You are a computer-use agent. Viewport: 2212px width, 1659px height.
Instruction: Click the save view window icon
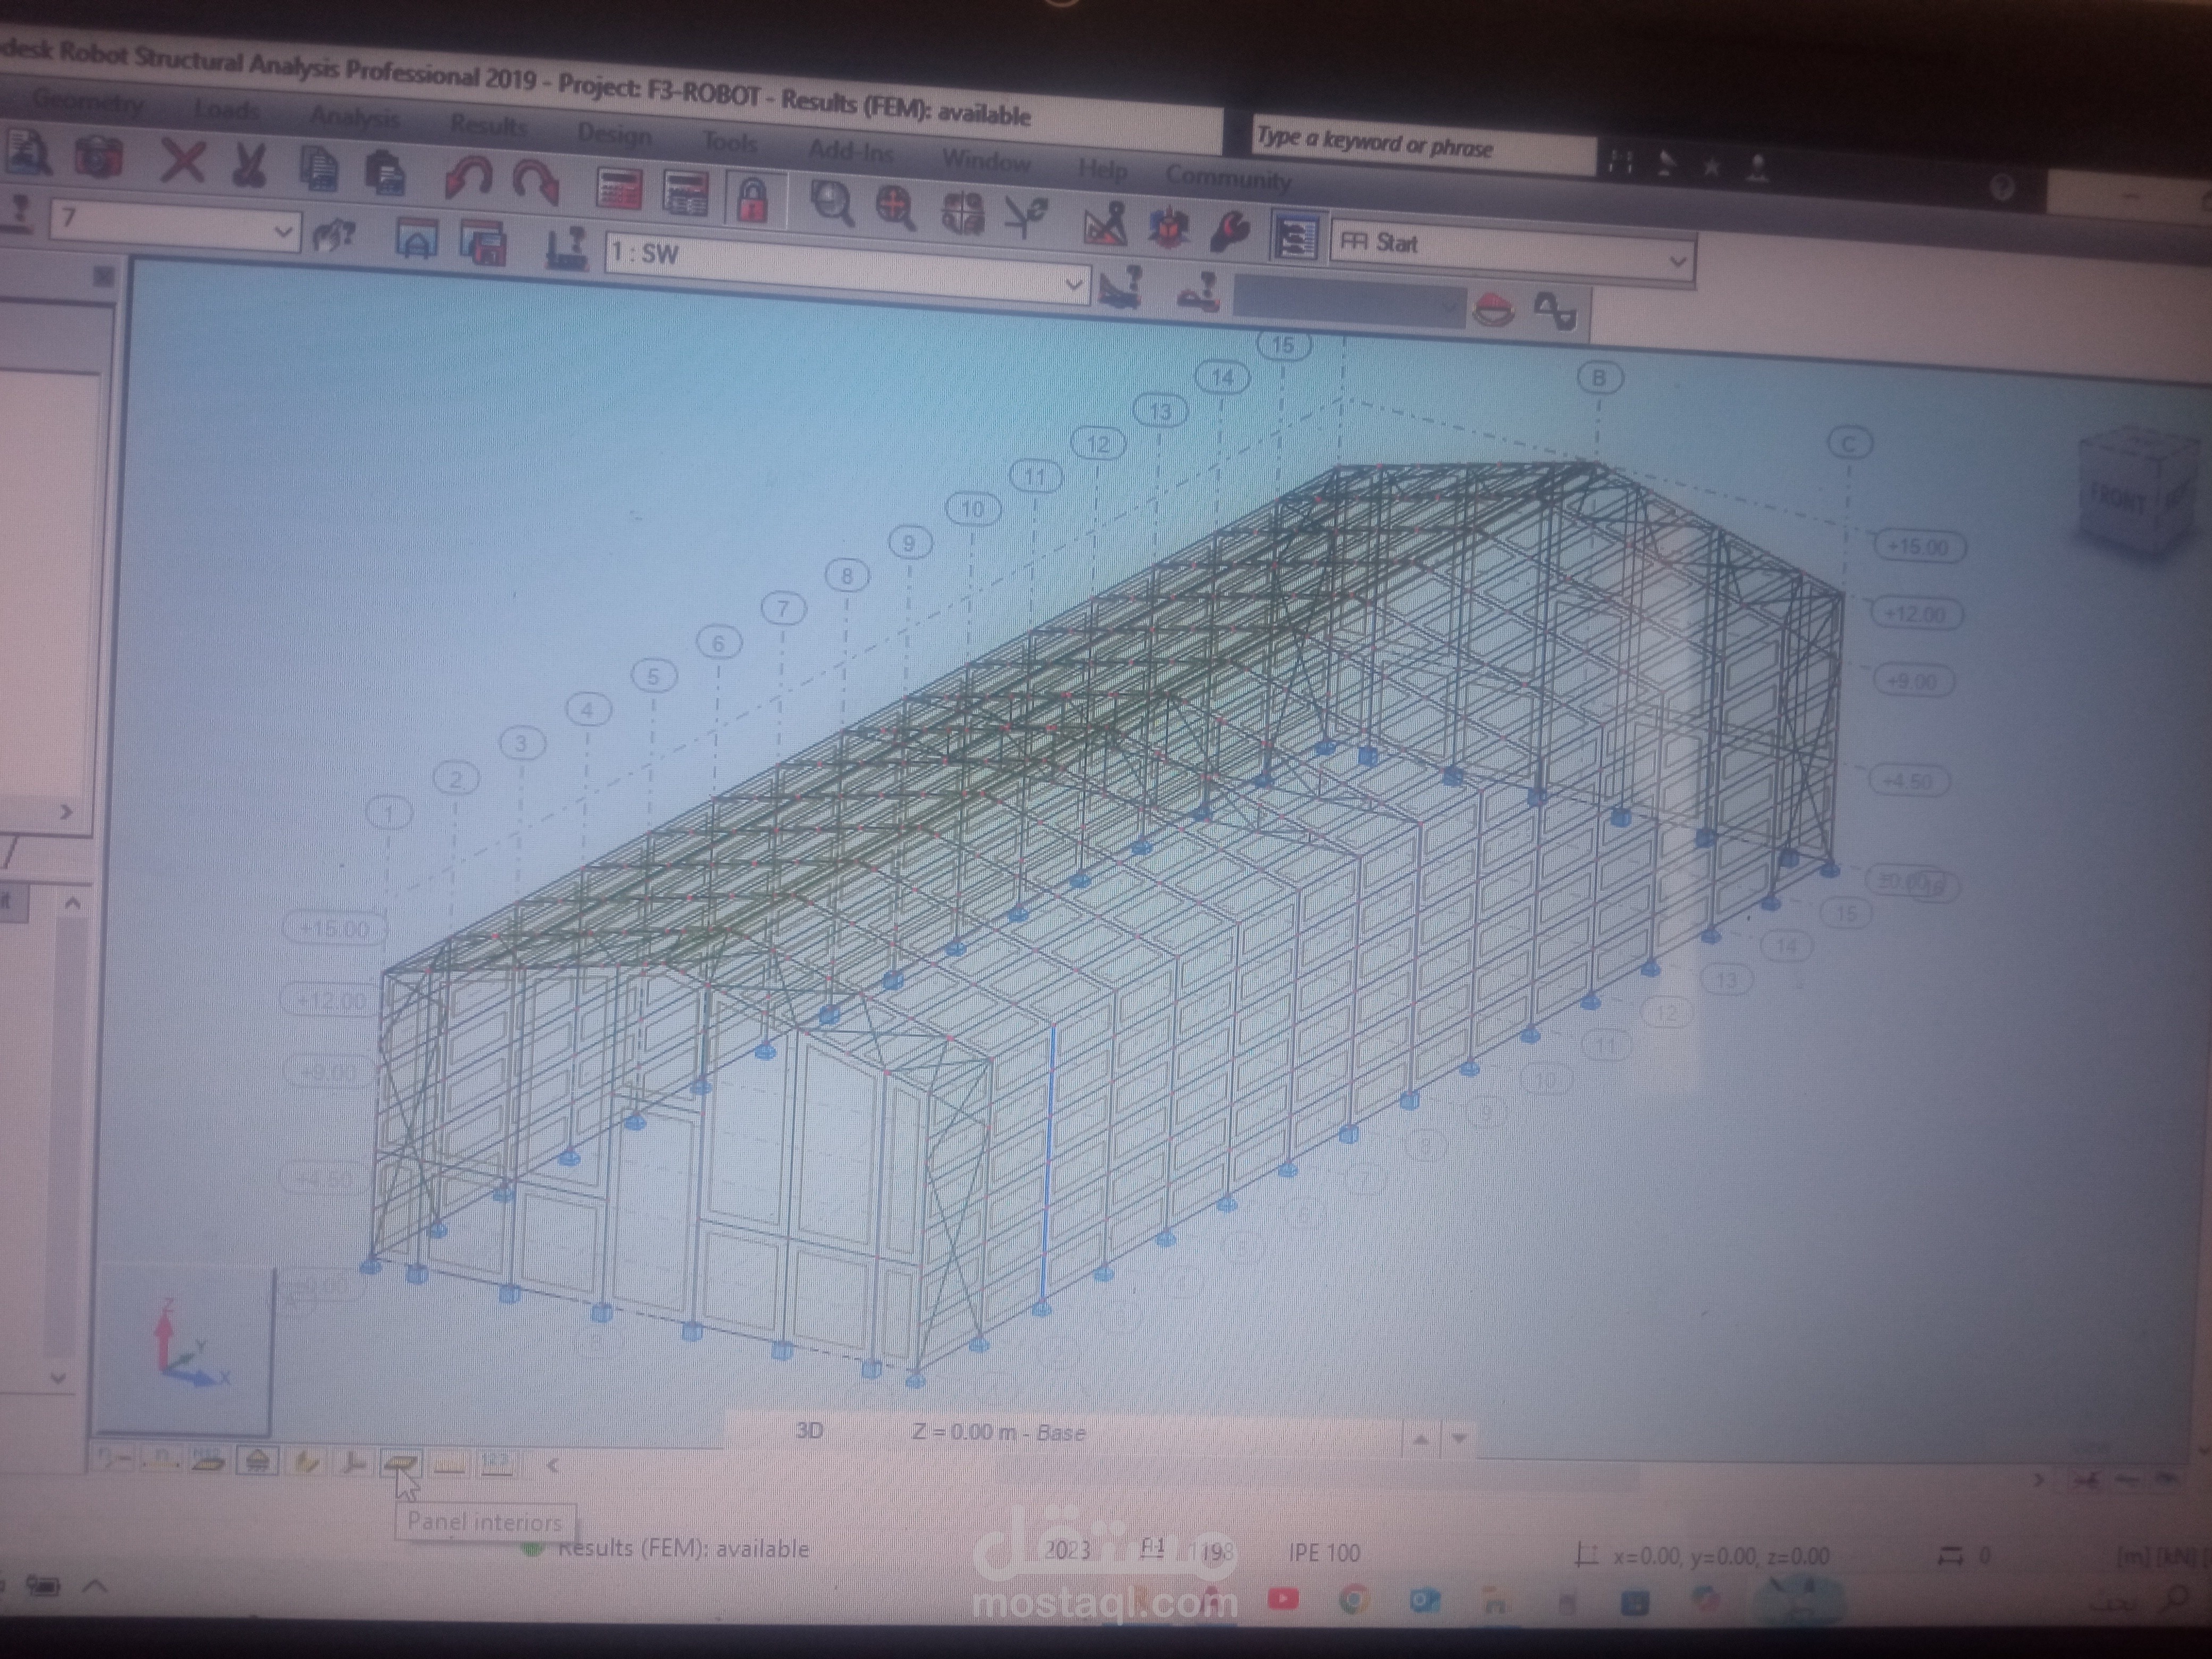[x=484, y=244]
